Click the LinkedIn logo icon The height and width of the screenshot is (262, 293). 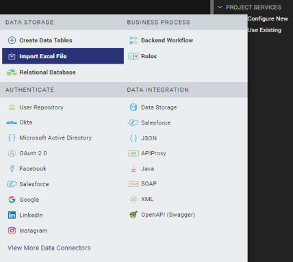click(12, 215)
